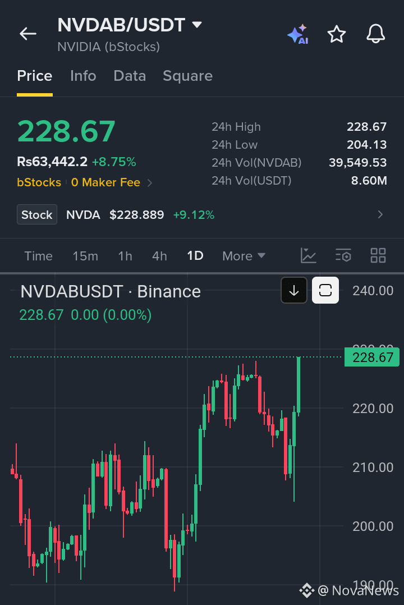Open the 0 Maker Fee details chevron
This screenshot has width=404, height=605.
[150, 183]
